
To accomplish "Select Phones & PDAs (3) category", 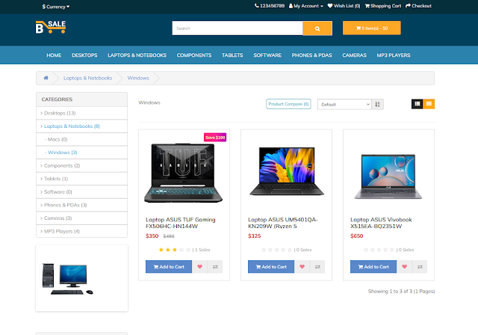I will tap(81, 205).
